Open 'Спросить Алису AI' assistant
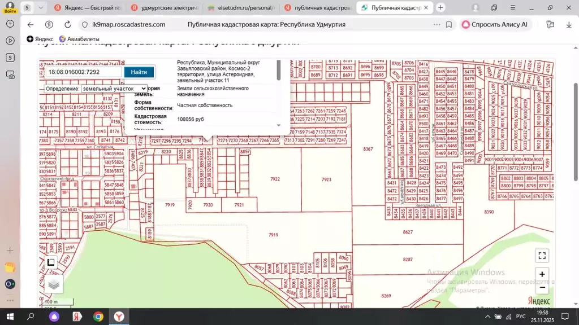The height and width of the screenshot is (325, 579). pos(495,25)
